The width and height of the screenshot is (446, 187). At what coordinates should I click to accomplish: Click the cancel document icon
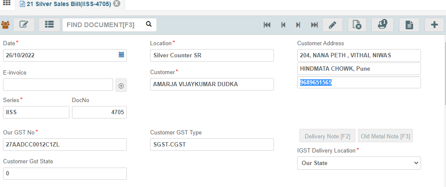(x=357, y=25)
